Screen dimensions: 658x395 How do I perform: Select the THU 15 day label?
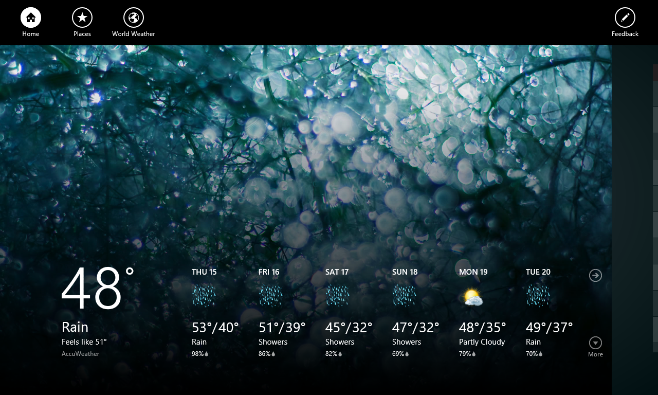point(204,272)
